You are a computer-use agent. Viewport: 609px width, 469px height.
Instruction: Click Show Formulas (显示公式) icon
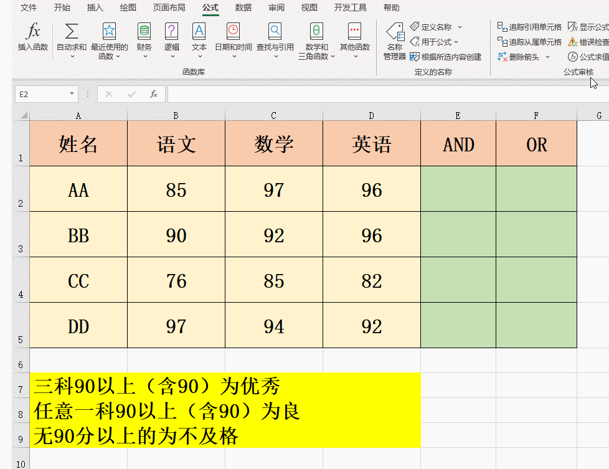(x=572, y=27)
